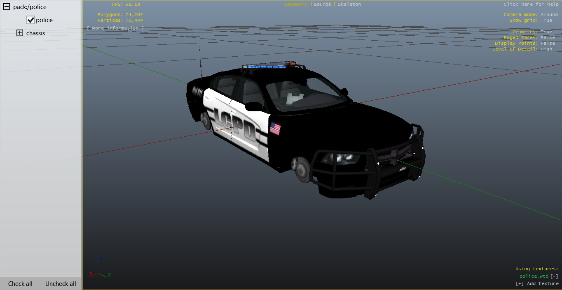
Task: Click the Check all button
Action: (20, 284)
